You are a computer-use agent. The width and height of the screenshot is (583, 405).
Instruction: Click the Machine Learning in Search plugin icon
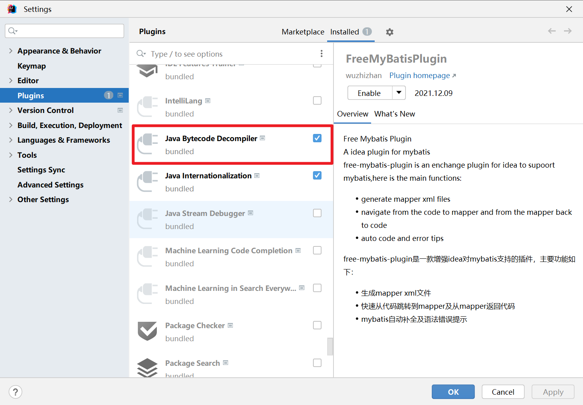pos(147,294)
